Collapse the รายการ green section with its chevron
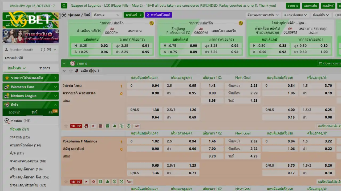Image resolution: width=341 pixels, height=191 pixels. click(64, 63)
